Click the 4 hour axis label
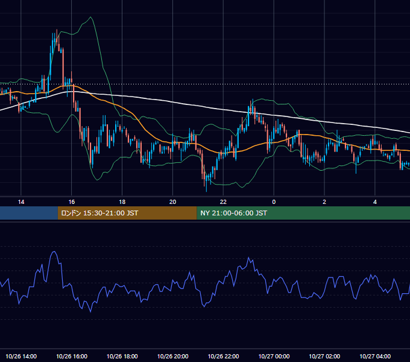This screenshot has height=362, width=410. [375, 202]
